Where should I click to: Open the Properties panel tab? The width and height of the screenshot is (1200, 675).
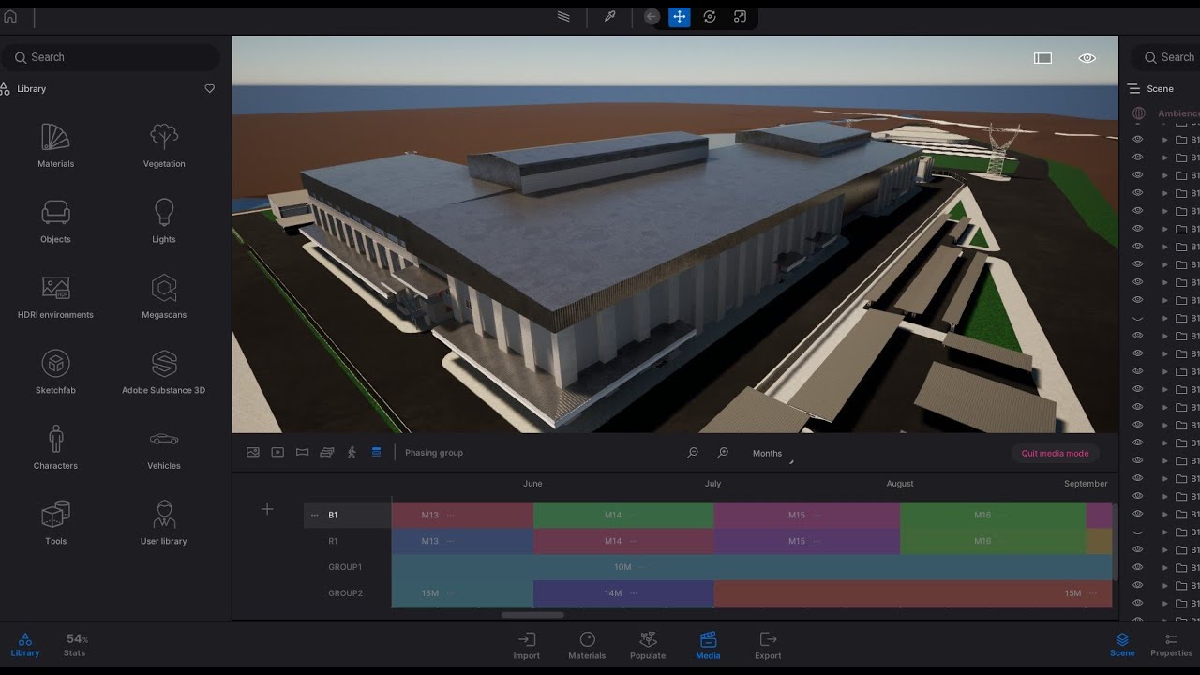tap(1172, 645)
